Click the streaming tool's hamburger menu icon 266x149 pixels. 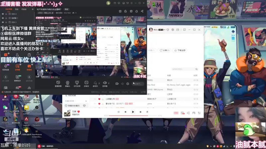[131, 3]
